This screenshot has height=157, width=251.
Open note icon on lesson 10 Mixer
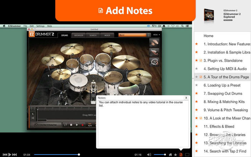[x=201, y=118]
